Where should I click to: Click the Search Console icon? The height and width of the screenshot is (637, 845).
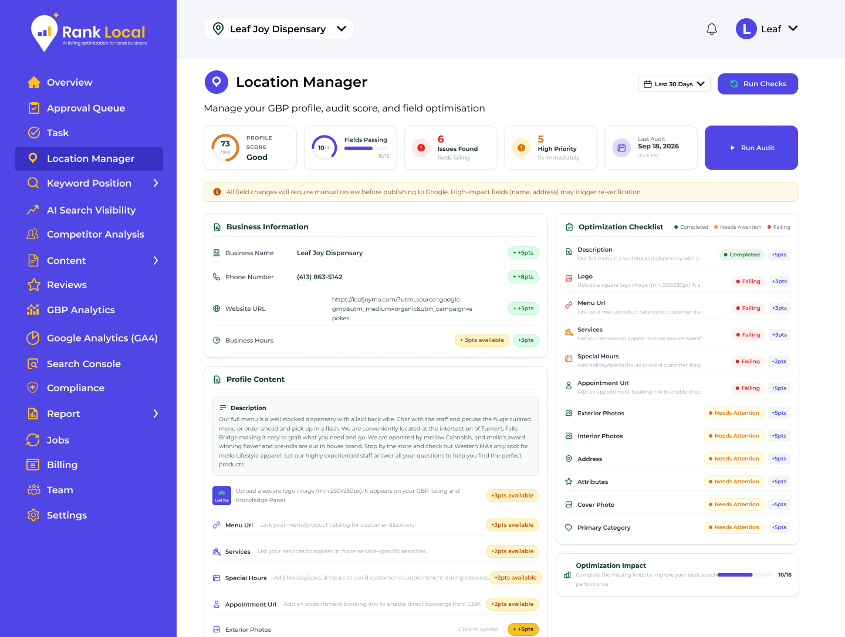click(33, 364)
